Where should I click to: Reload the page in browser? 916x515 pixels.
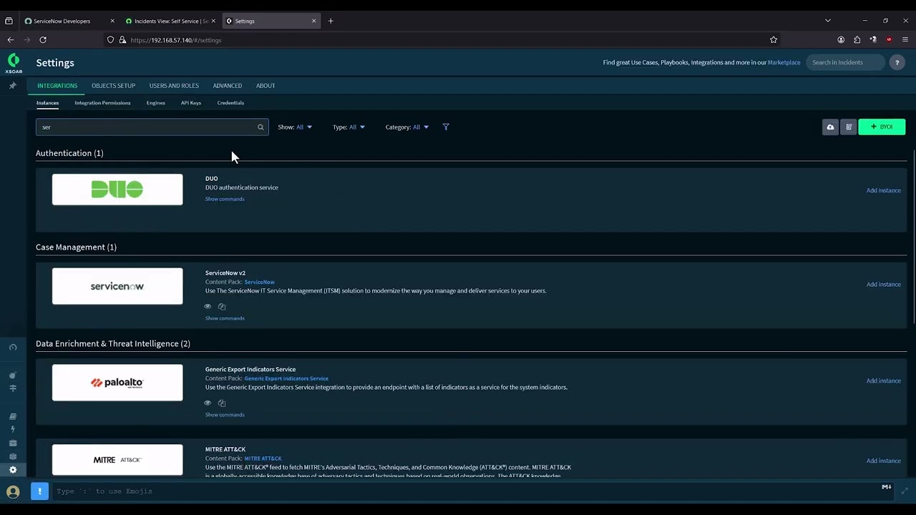(43, 40)
